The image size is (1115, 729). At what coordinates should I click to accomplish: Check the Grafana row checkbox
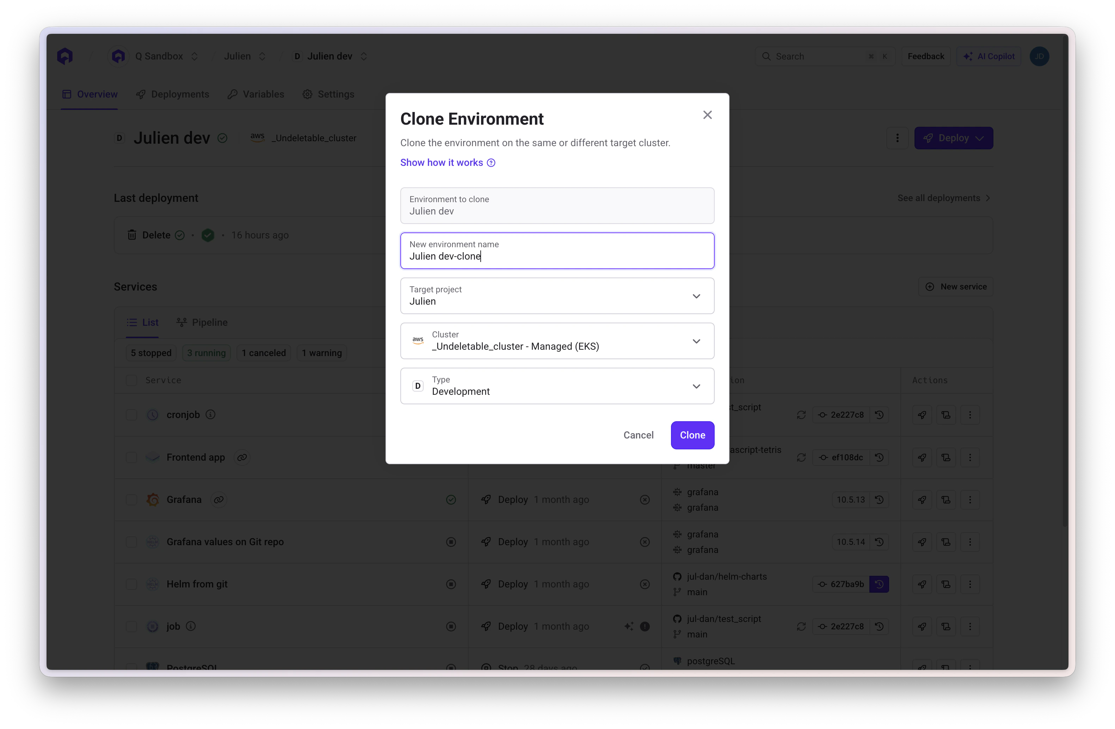pyautogui.click(x=132, y=500)
